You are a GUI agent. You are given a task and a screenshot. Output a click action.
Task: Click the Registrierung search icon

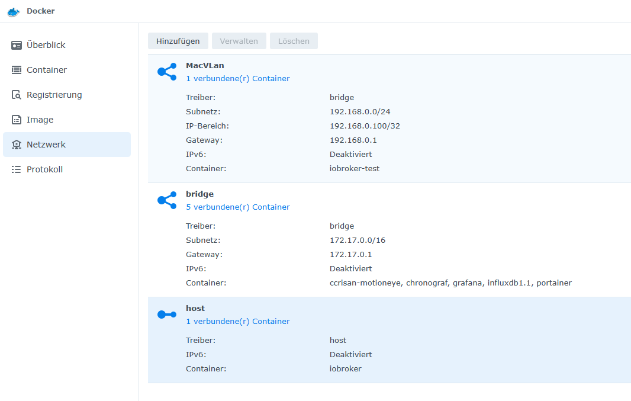point(17,95)
